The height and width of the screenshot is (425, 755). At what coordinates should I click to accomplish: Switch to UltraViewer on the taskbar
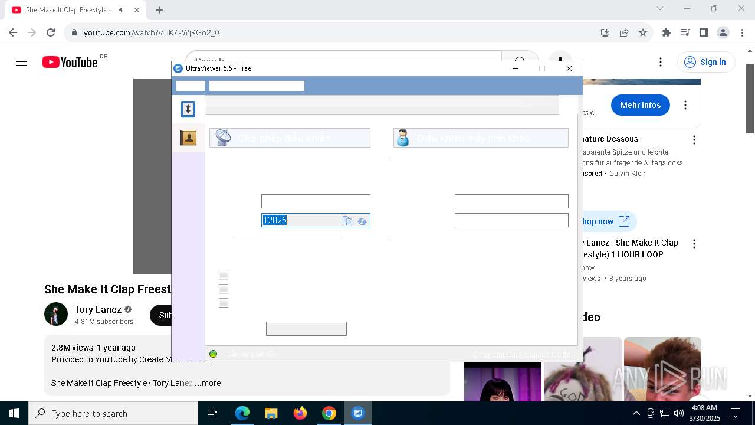tap(358, 413)
